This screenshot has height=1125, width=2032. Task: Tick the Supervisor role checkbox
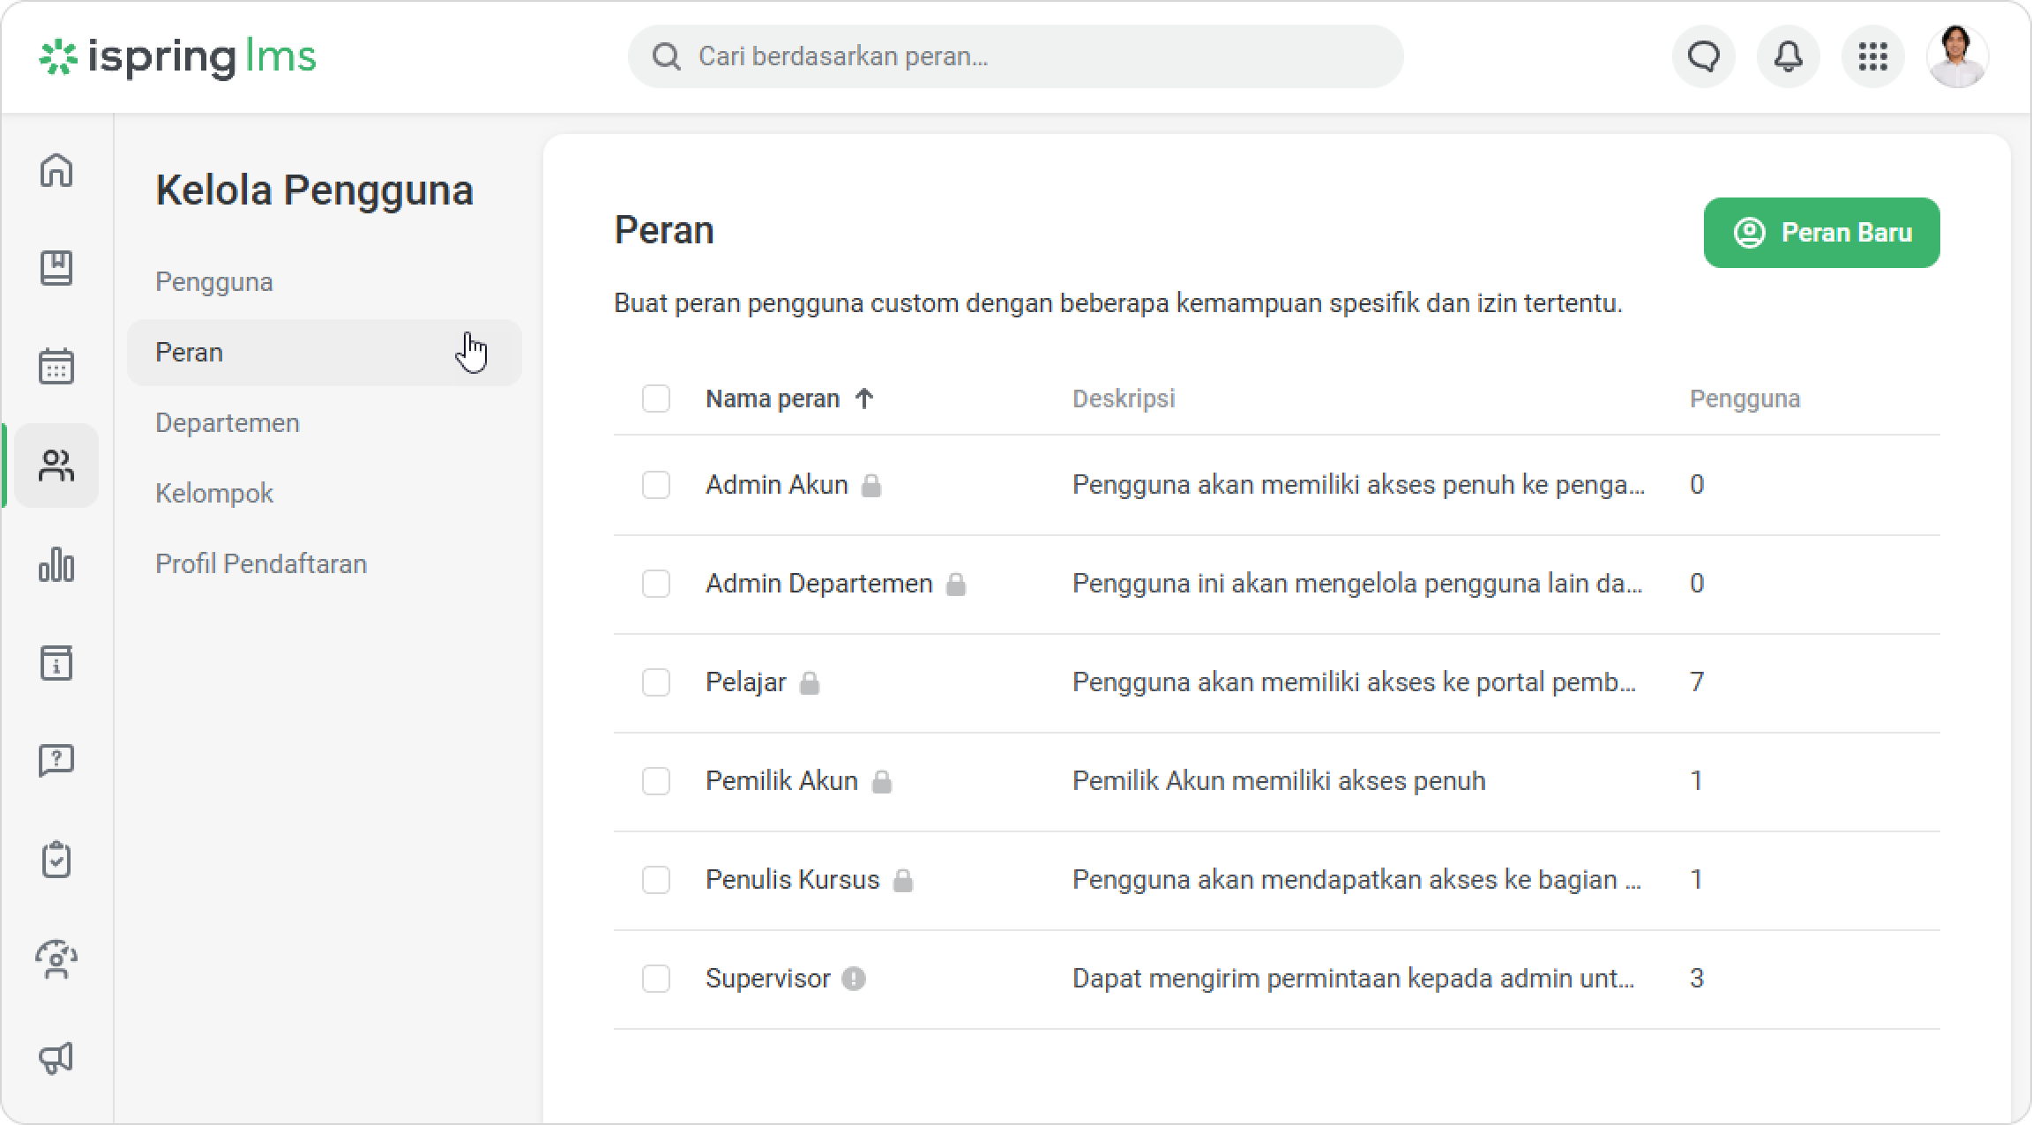point(655,979)
